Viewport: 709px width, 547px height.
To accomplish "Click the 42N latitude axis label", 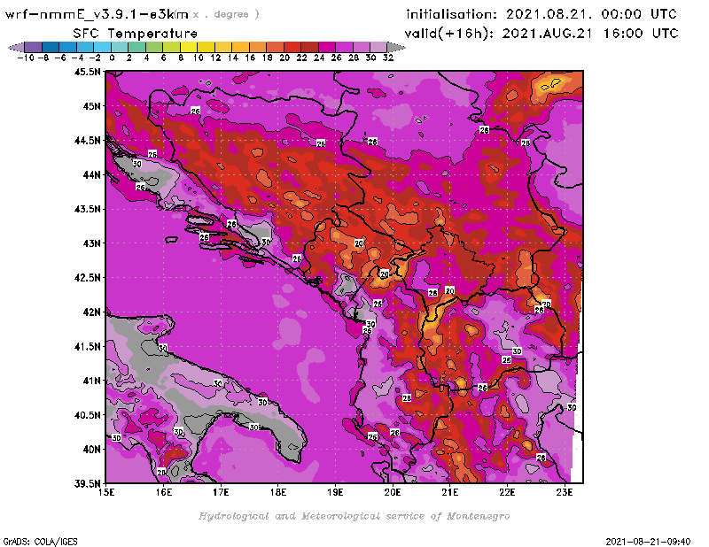I will tap(91, 312).
